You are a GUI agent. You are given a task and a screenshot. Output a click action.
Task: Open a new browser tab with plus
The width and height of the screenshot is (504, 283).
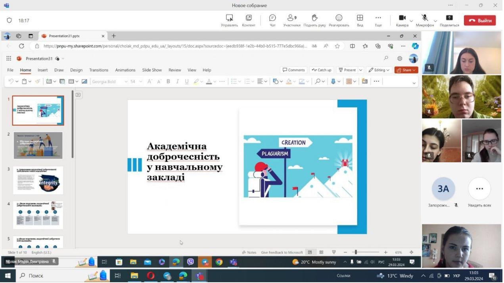tap(114, 36)
